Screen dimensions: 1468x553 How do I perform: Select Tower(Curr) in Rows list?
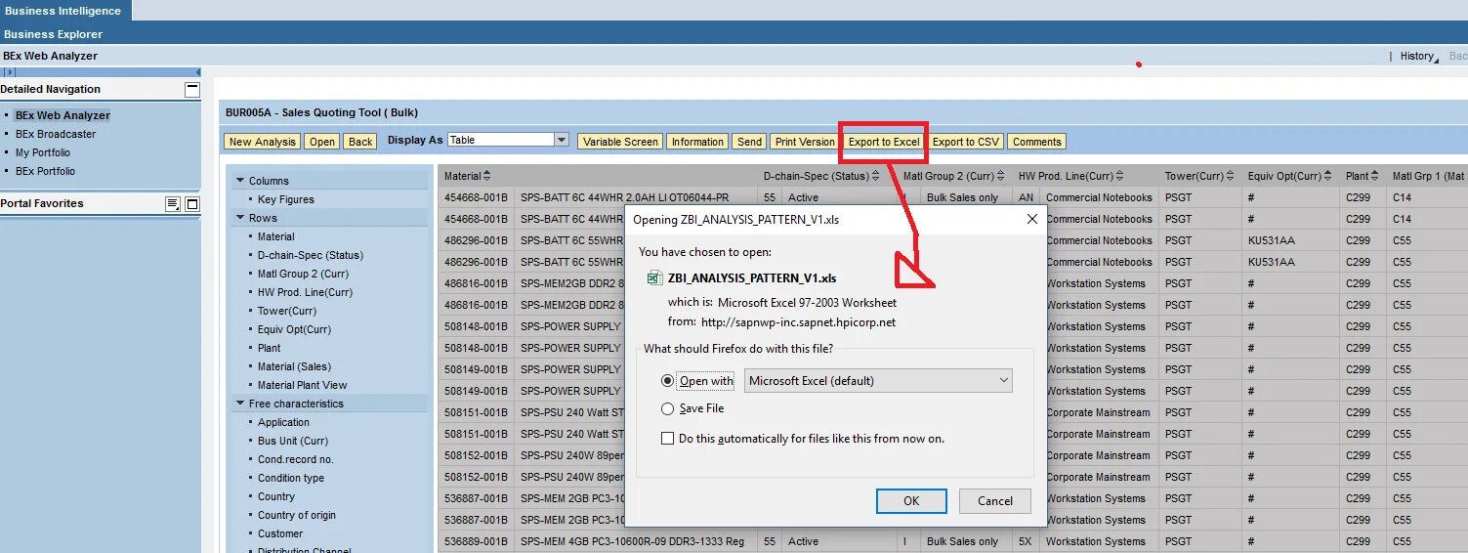pyautogui.click(x=287, y=311)
